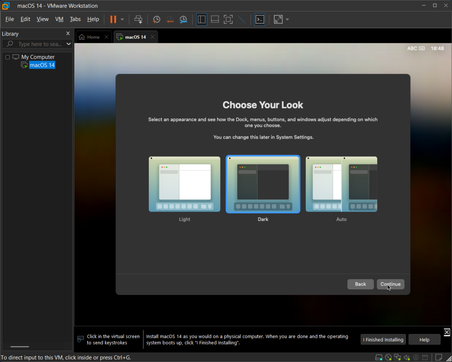Click the printer status icon

(425, 358)
